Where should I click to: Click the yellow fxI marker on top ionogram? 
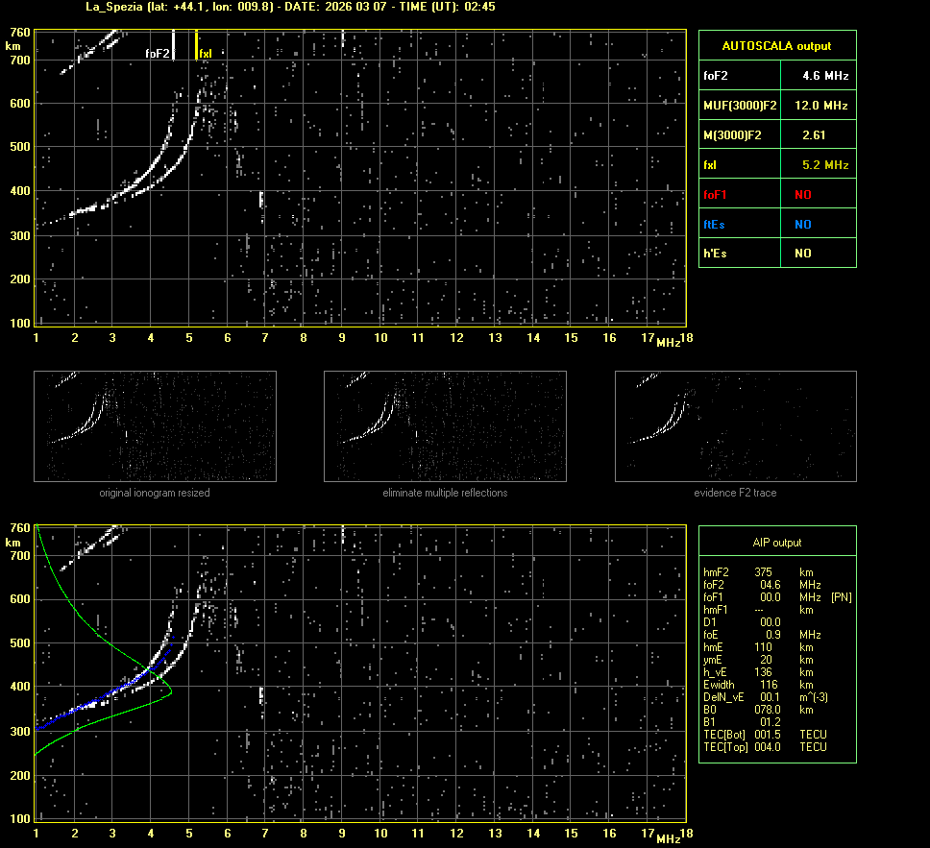(x=197, y=44)
